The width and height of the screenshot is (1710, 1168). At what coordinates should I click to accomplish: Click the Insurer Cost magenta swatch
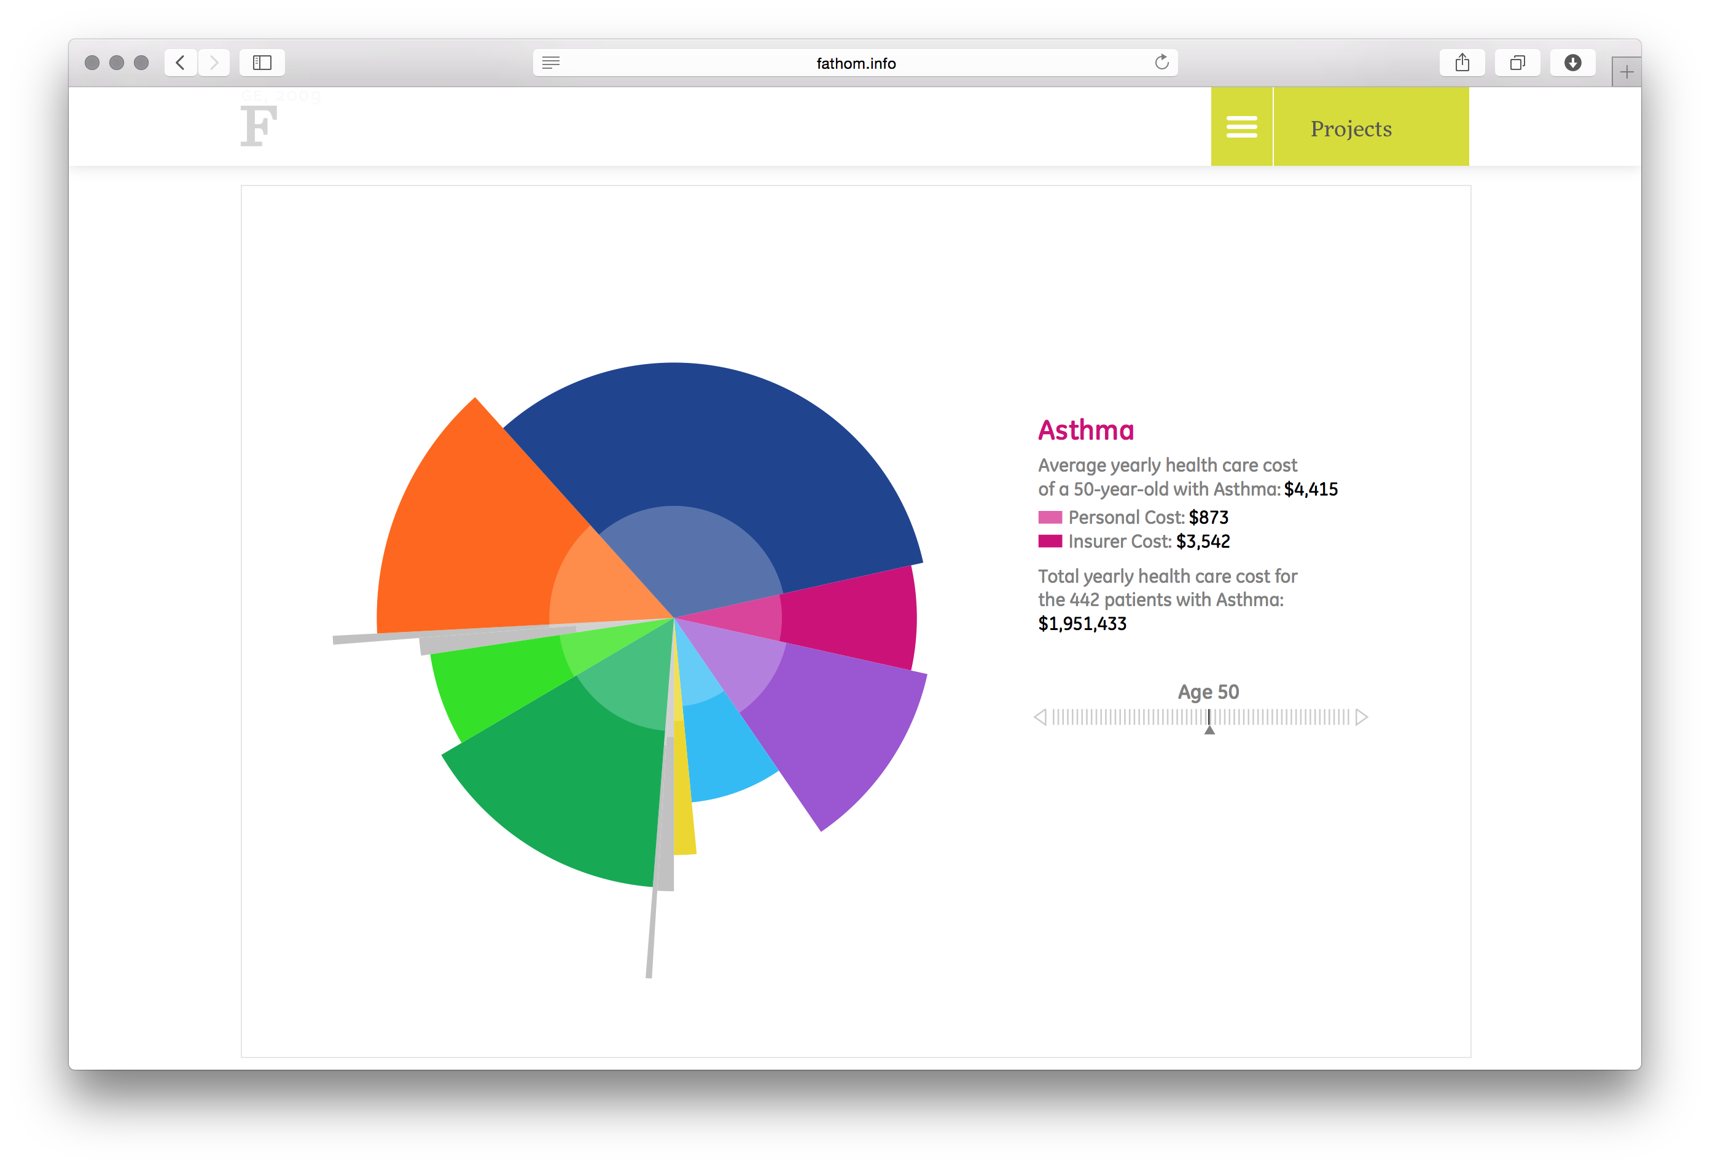pyautogui.click(x=1050, y=542)
